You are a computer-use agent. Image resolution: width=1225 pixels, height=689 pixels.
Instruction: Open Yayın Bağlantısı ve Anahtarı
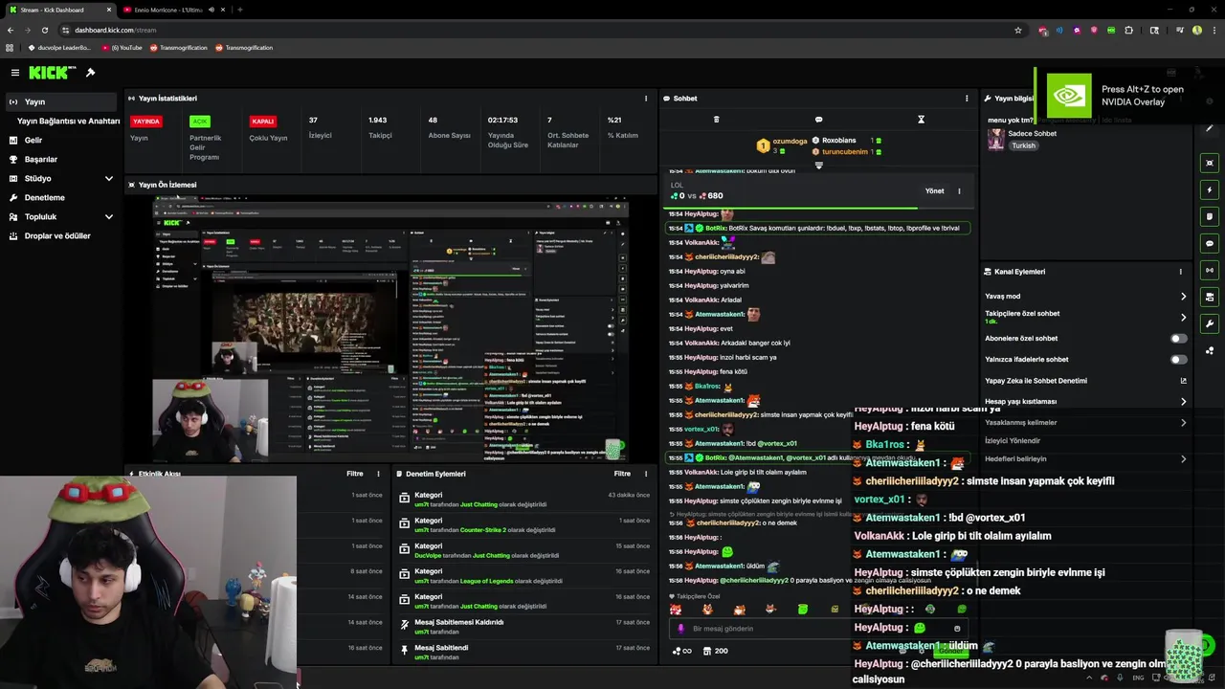[68, 122]
